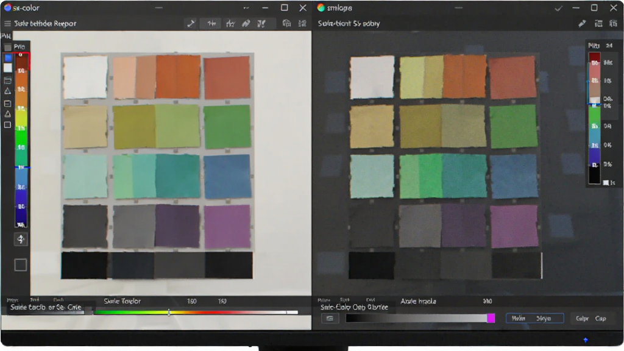Pick the magenta patch in the sx-color chart

[227, 227]
